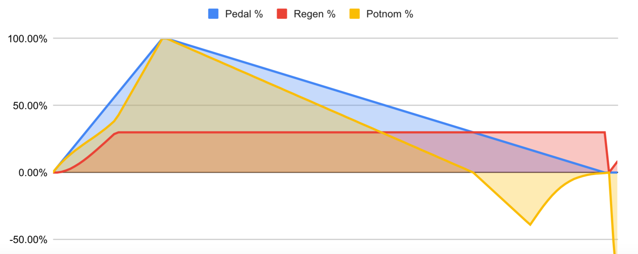This screenshot has height=254, width=638.
Task: Click where the Regen line first flattens out
Action: tap(118, 132)
